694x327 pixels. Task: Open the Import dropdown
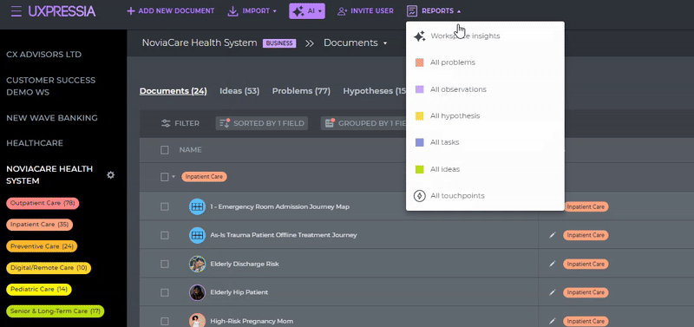pyautogui.click(x=252, y=11)
